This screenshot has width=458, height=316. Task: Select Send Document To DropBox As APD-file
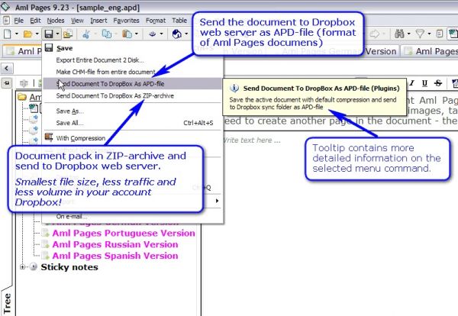click(x=133, y=84)
